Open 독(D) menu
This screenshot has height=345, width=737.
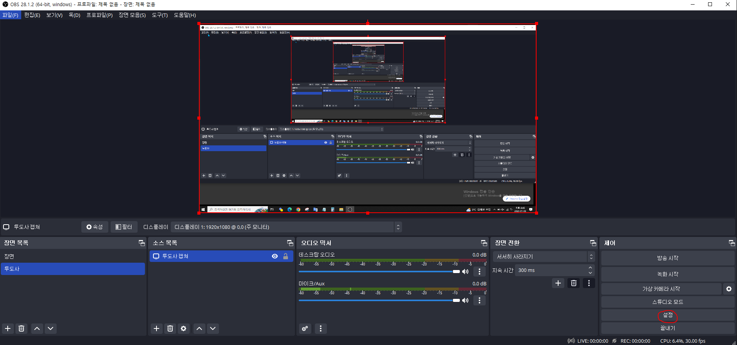[x=74, y=15]
